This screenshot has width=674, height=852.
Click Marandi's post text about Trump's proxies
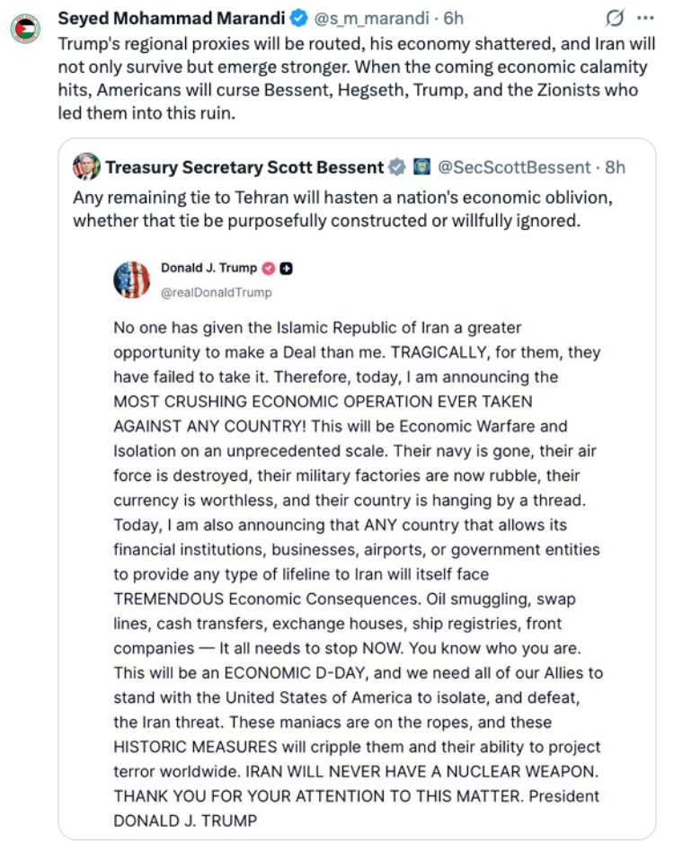pos(356,78)
